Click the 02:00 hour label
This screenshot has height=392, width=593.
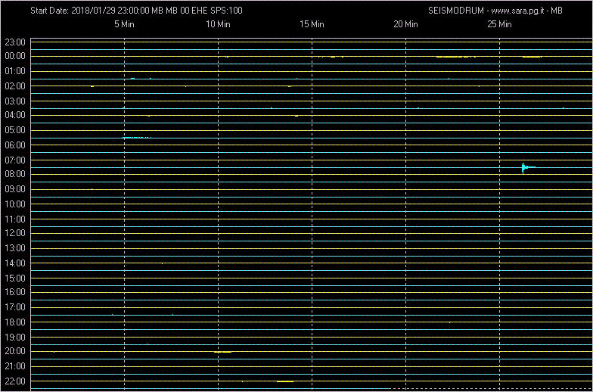15,86
